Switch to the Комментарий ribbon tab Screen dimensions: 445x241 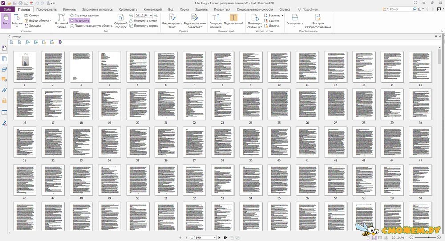[152, 9]
